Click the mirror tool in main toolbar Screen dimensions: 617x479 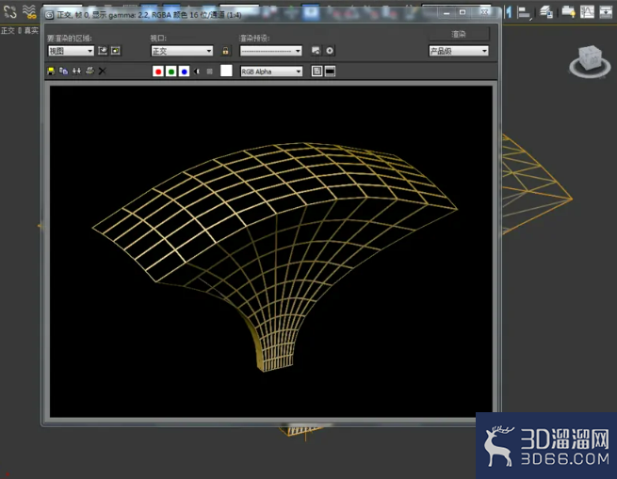pyautogui.click(x=509, y=12)
